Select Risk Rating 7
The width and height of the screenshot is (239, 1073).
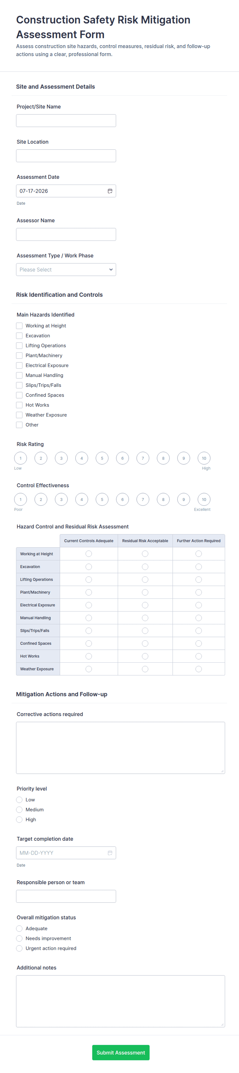[x=143, y=458]
